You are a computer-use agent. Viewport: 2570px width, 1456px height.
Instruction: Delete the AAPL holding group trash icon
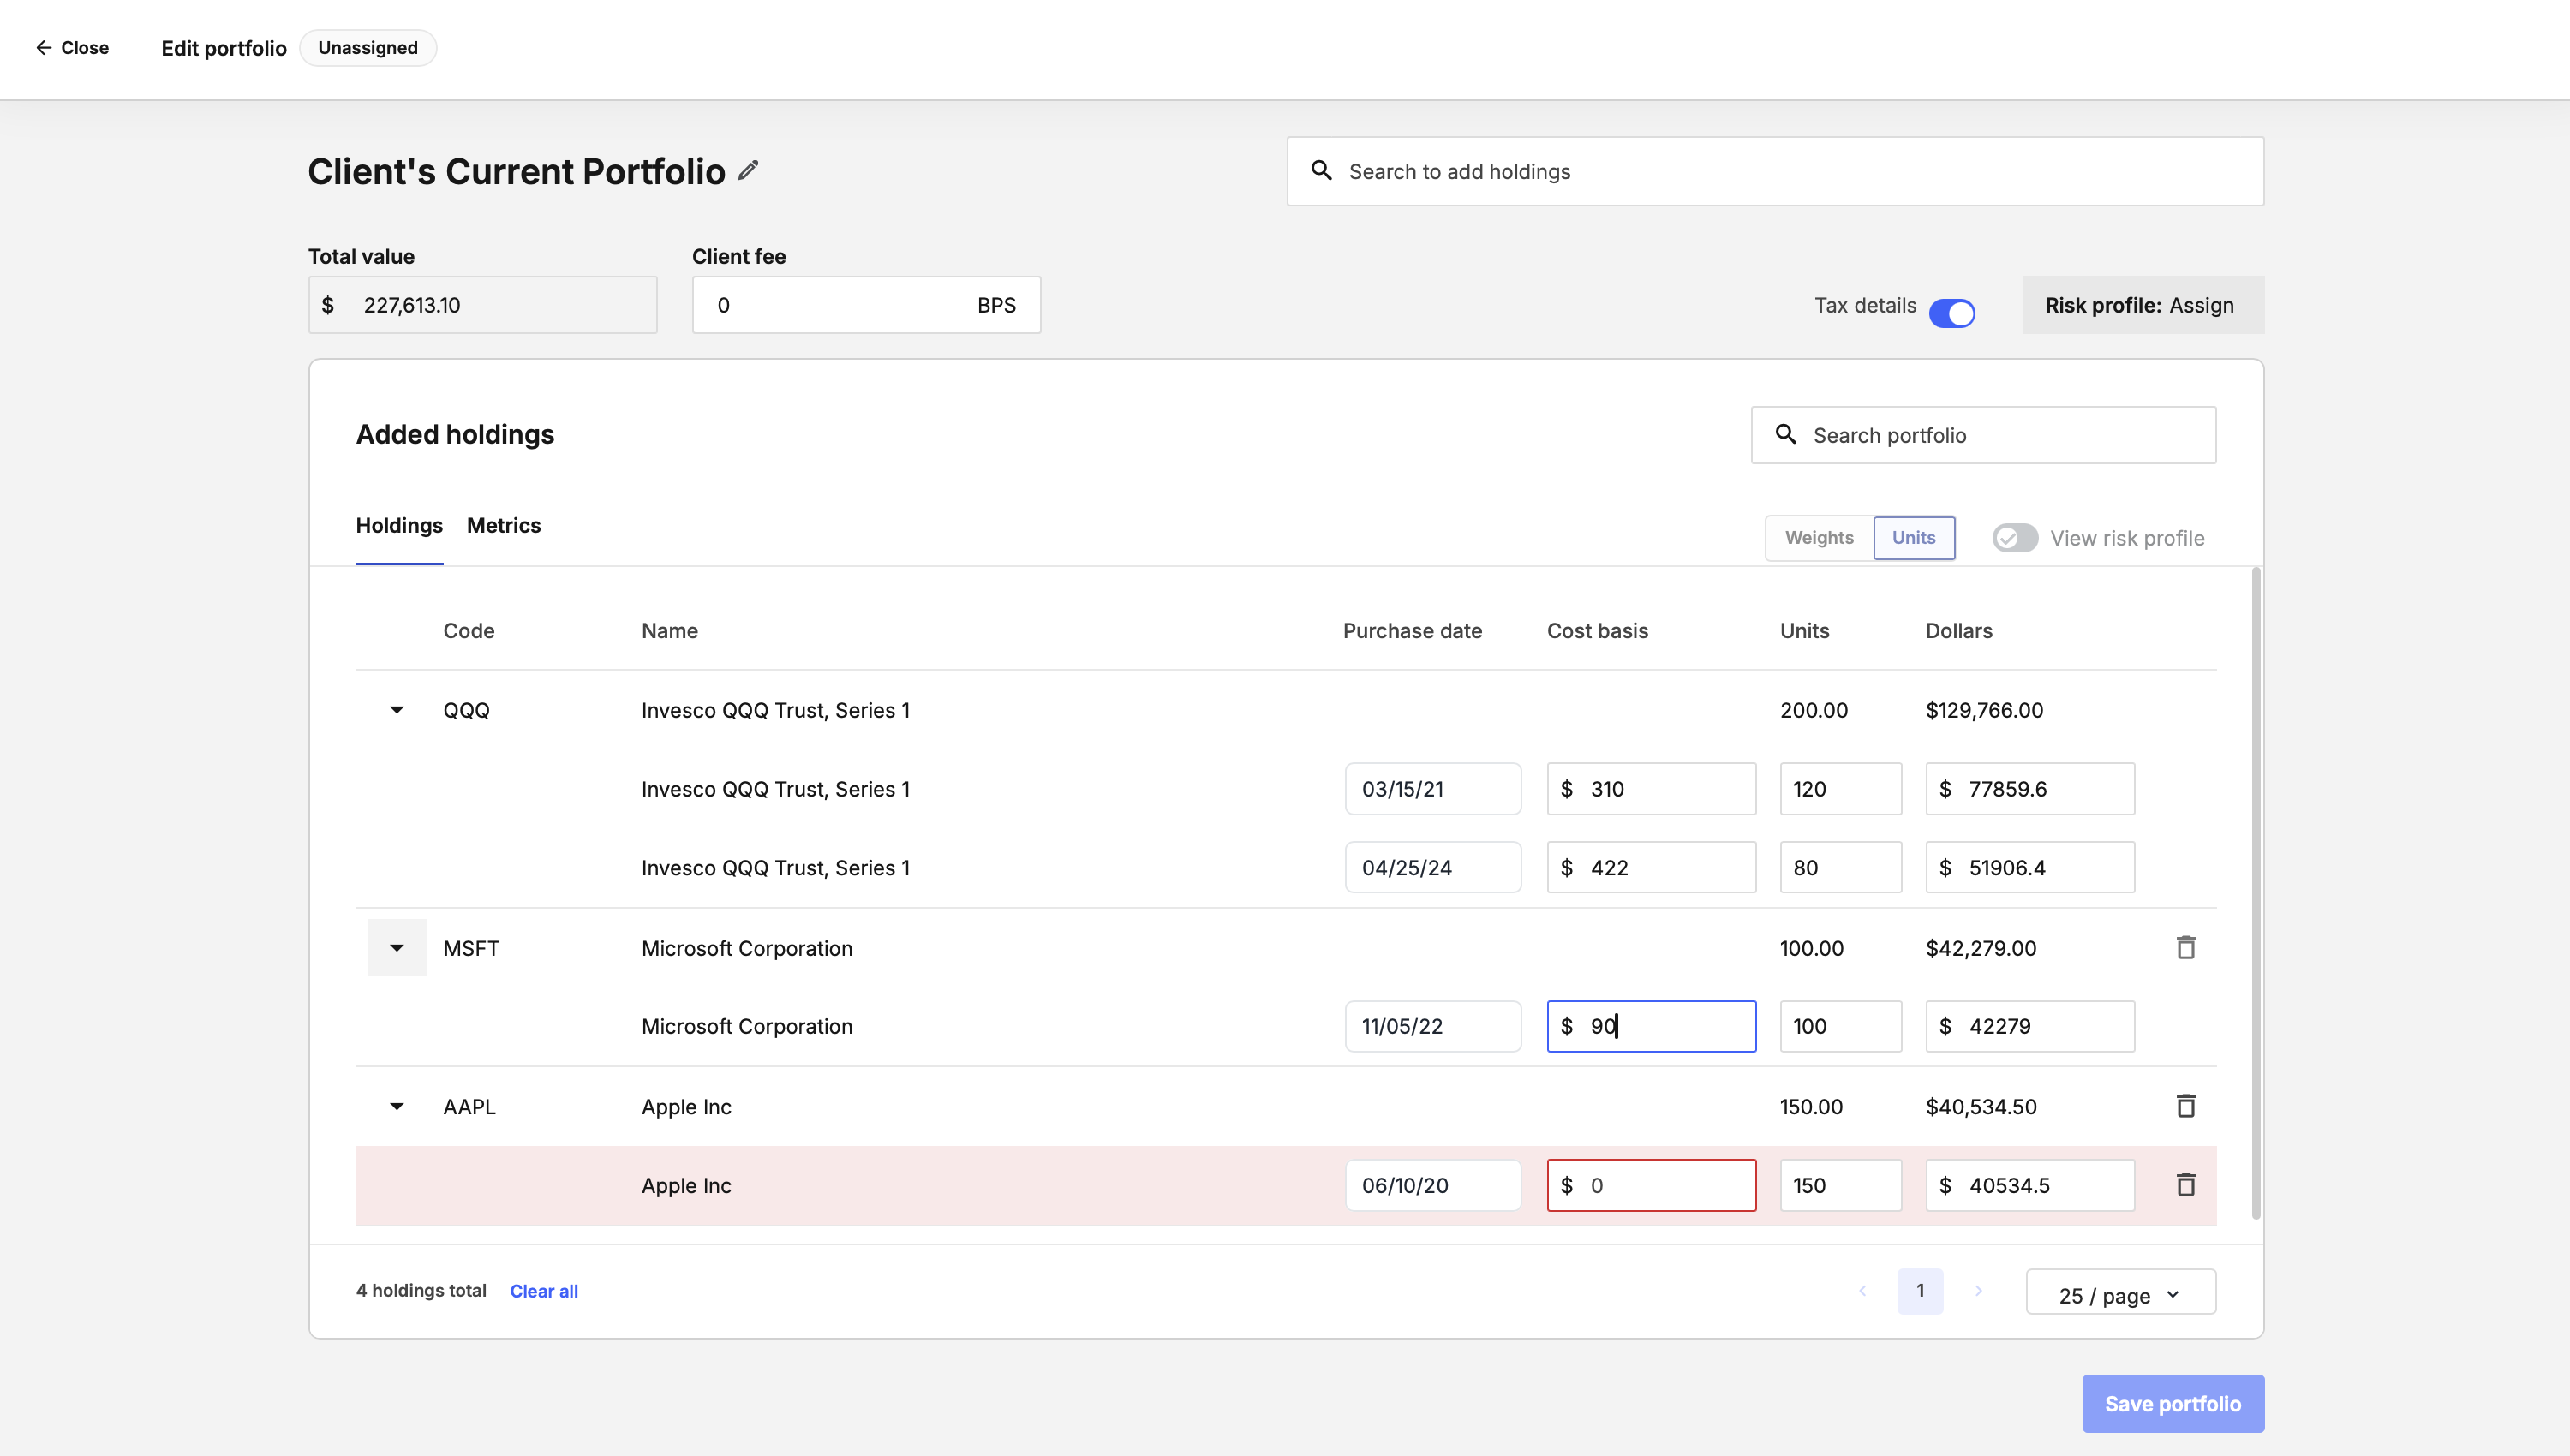[x=2185, y=1106]
